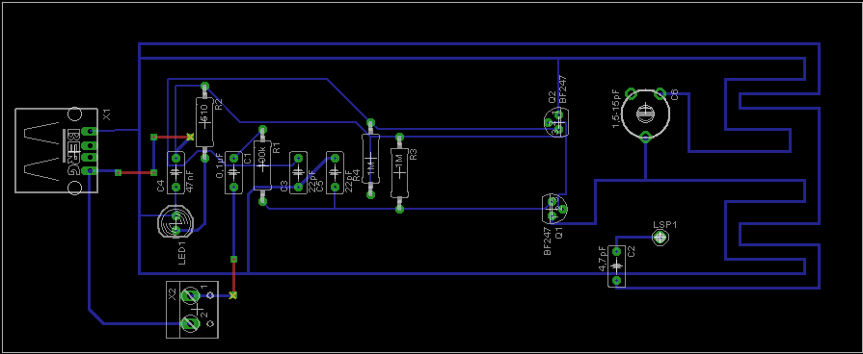Click the red top-layer trace near C4
The width and height of the screenshot is (863, 354).
172,137
